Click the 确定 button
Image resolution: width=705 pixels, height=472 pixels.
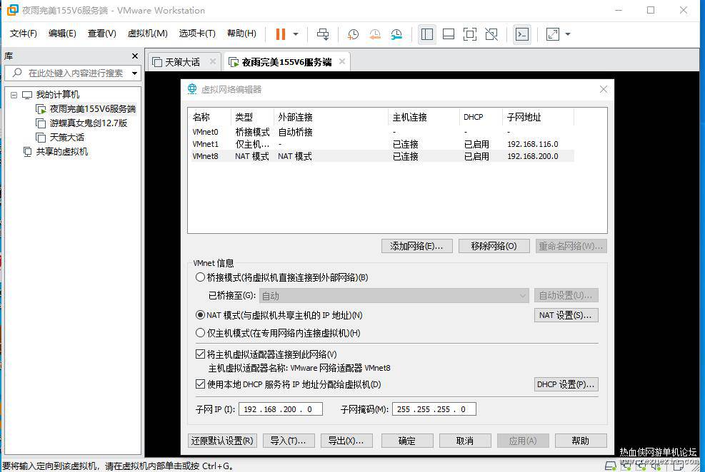click(x=407, y=441)
